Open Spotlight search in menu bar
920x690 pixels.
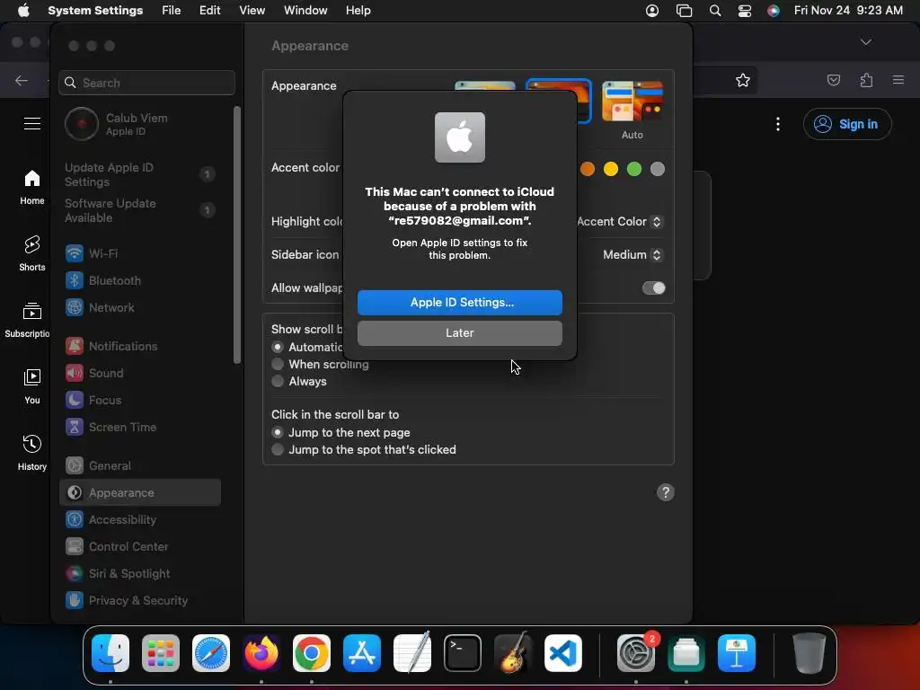[714, 11]
